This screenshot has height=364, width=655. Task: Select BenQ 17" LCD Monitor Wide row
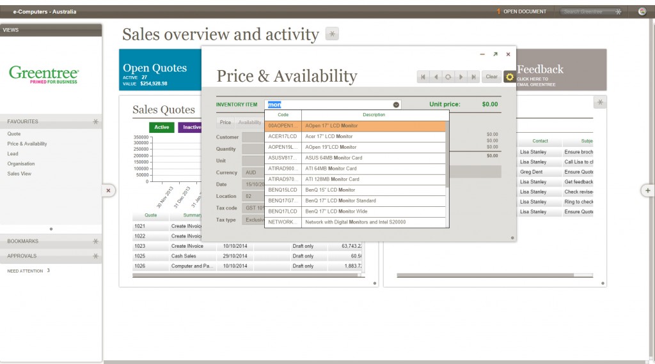tap(356, 211)
